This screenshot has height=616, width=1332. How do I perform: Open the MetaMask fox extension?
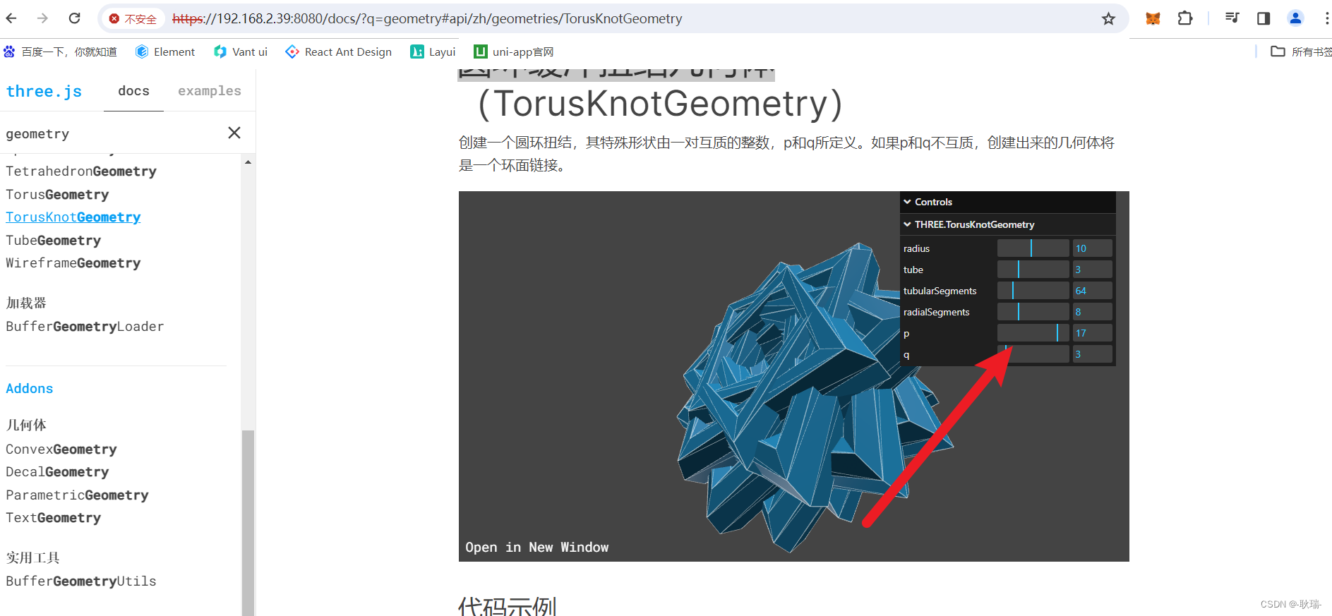click(x=1153, y=18)
